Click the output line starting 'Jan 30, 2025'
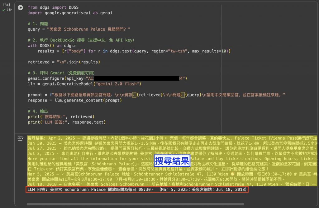 click(x=172, y=143)
